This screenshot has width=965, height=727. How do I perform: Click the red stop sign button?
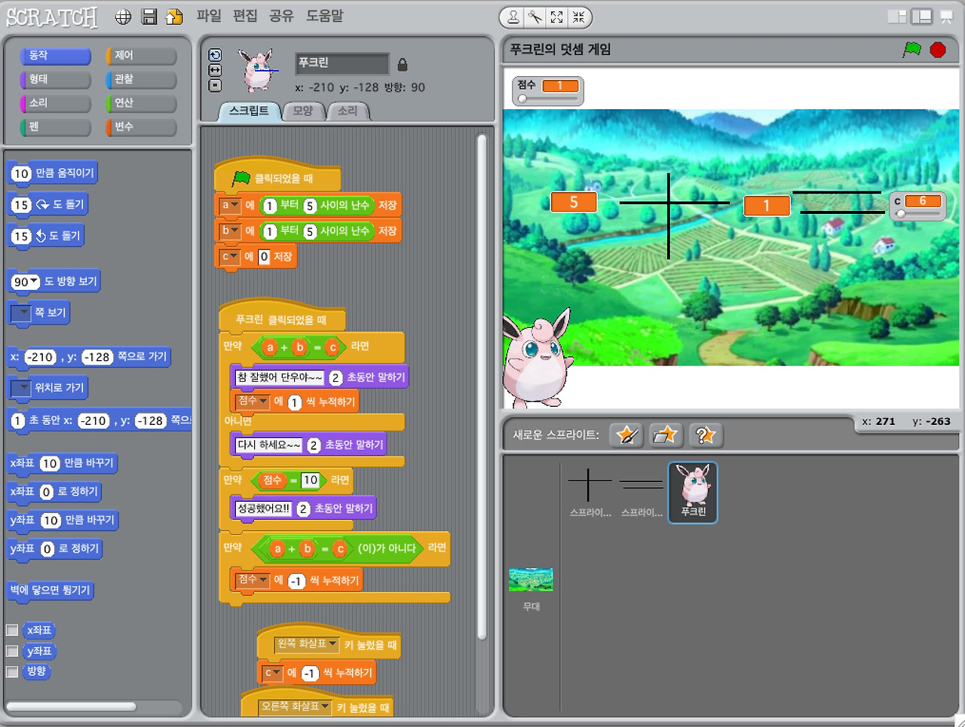tap(938, 50)
